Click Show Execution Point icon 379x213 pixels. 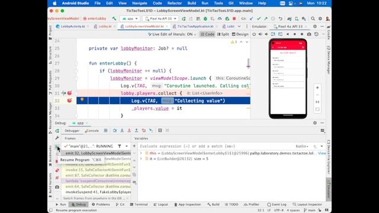tap(105, 130)
